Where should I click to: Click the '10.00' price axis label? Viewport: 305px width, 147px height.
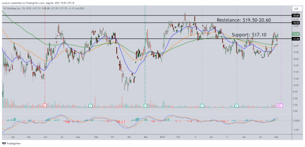point(296,85)
